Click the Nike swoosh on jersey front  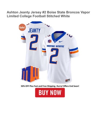[61, 41]
